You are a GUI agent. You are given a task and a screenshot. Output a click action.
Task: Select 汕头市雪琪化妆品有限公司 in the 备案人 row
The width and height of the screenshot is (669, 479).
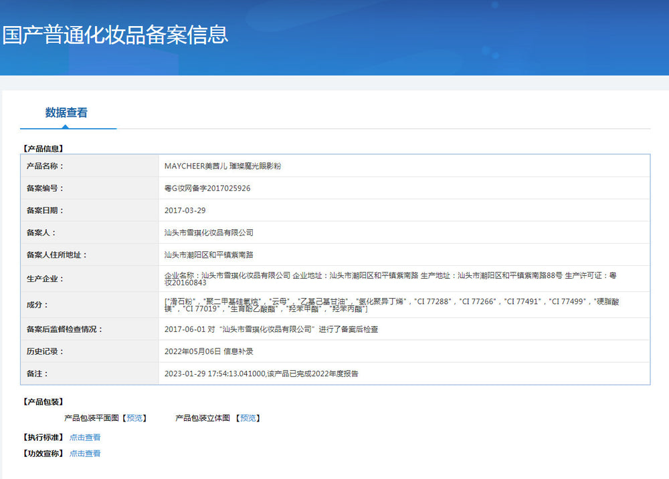tap(209, 232)
